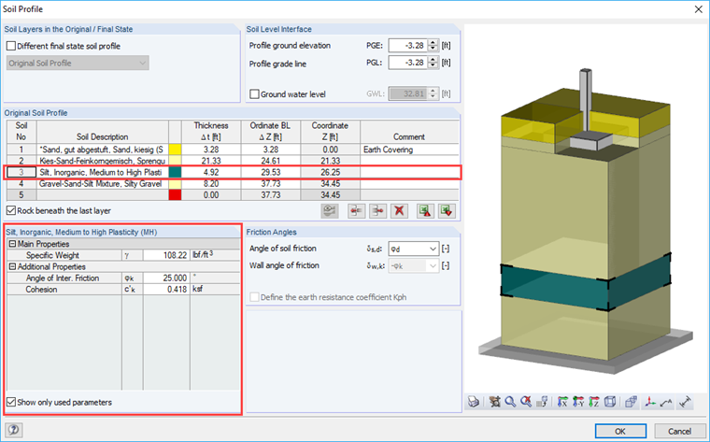The image size is (710, 442).
Task: Click the print graphic icon
Action: tap(474, 402)
